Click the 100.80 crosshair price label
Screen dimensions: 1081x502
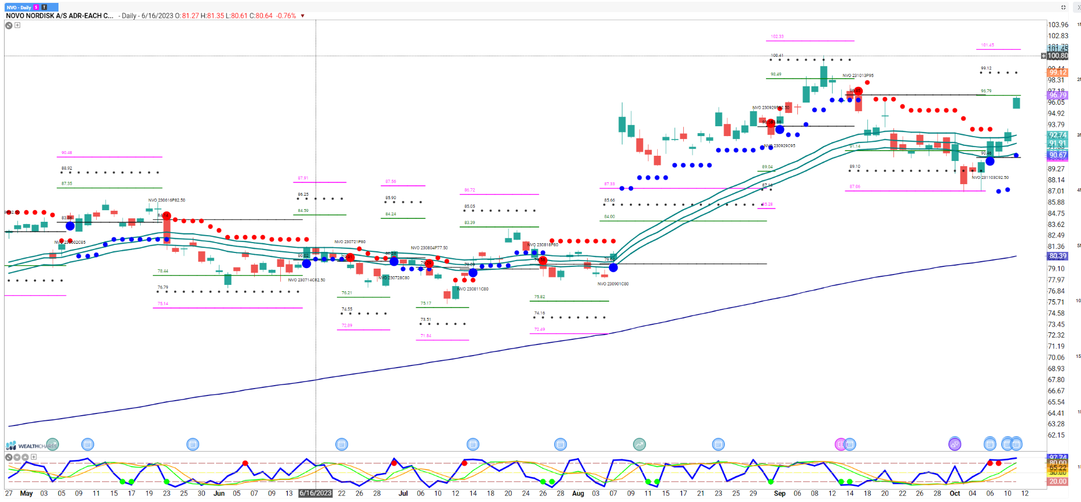[x=1058, y=56]
